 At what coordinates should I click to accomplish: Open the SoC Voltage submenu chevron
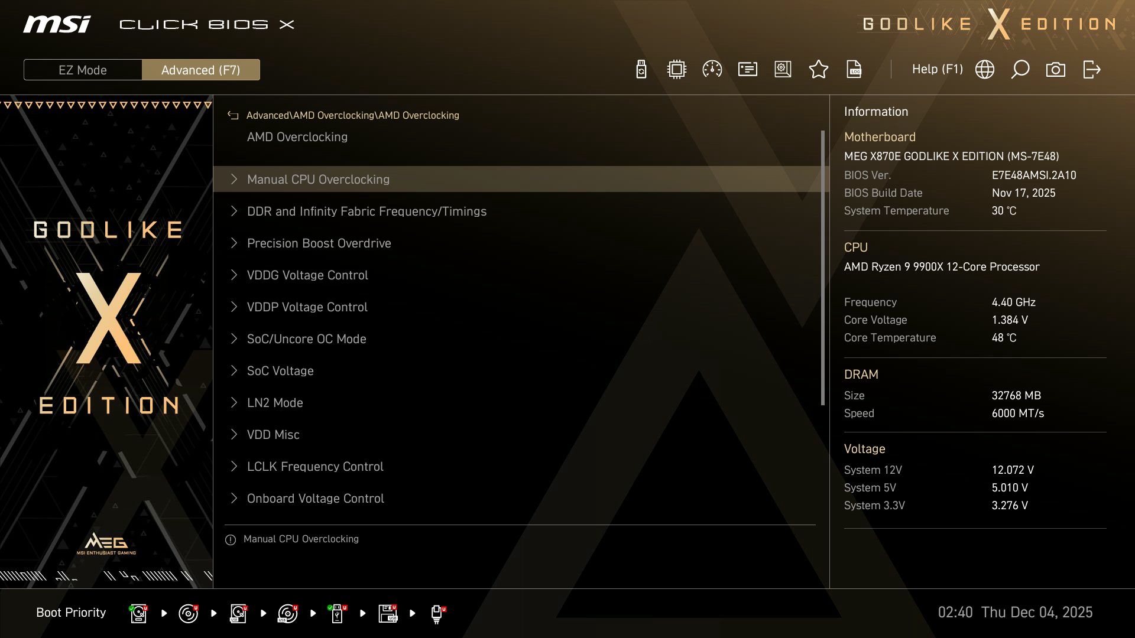click(x=234, y=370)
